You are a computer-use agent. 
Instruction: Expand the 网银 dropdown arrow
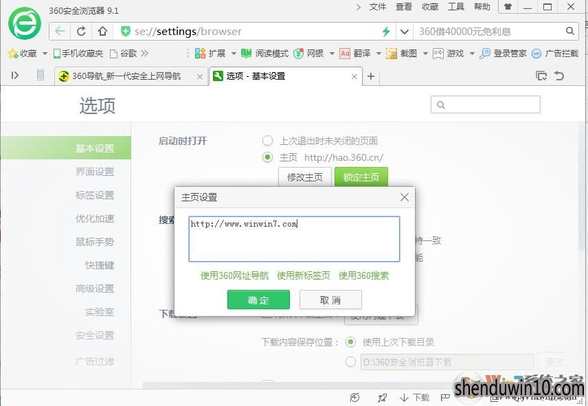(x=332, y=54)
